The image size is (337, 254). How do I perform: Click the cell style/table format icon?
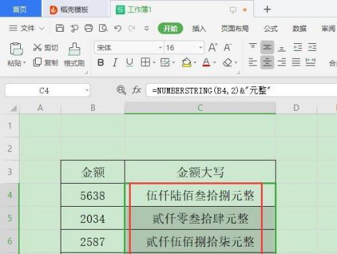pos(165,62)
